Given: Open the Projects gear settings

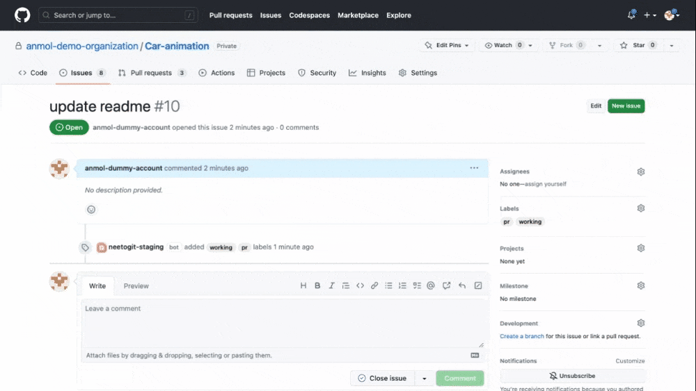Looking at the screenshot, I should coord(640,248).
